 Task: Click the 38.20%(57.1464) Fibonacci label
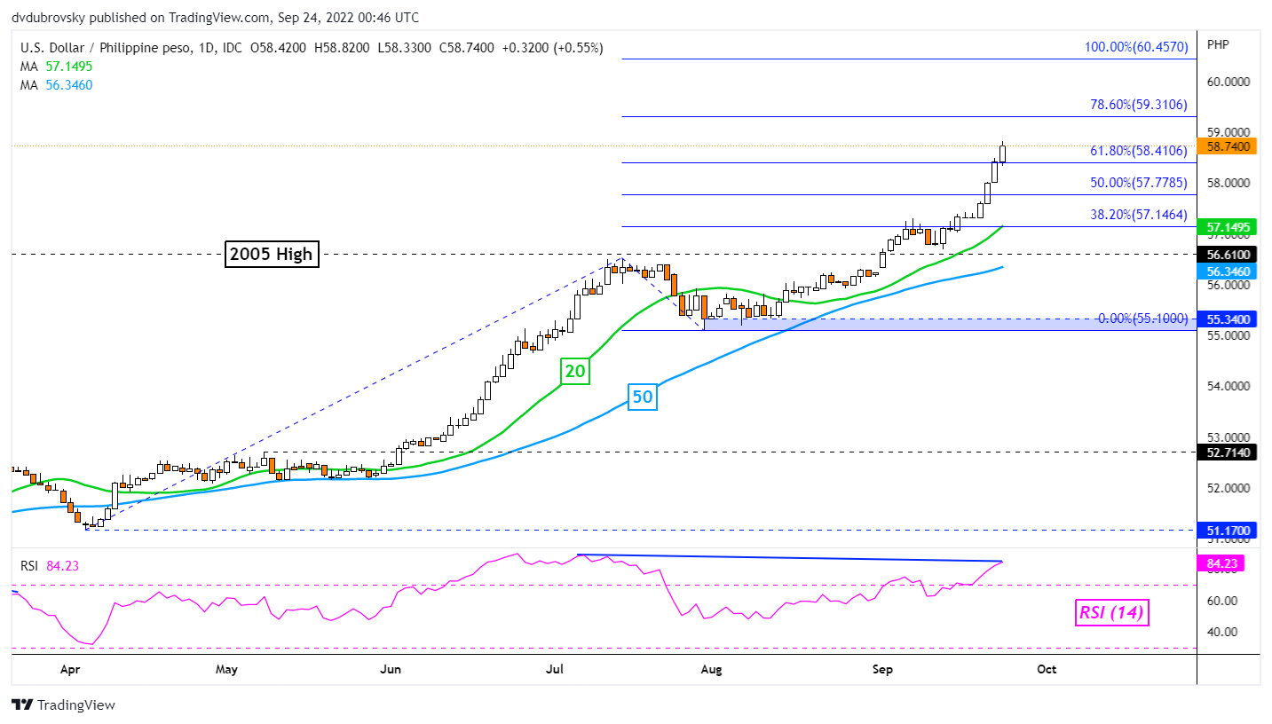coord(1139,214)
